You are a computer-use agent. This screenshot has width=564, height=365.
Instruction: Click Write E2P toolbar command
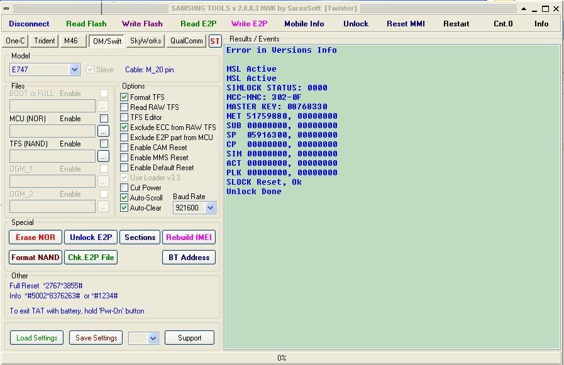[x=249, y=24]
